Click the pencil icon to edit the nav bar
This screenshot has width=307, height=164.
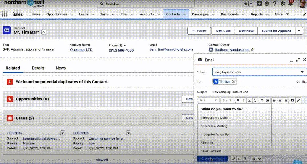click(x=304, y=14)
